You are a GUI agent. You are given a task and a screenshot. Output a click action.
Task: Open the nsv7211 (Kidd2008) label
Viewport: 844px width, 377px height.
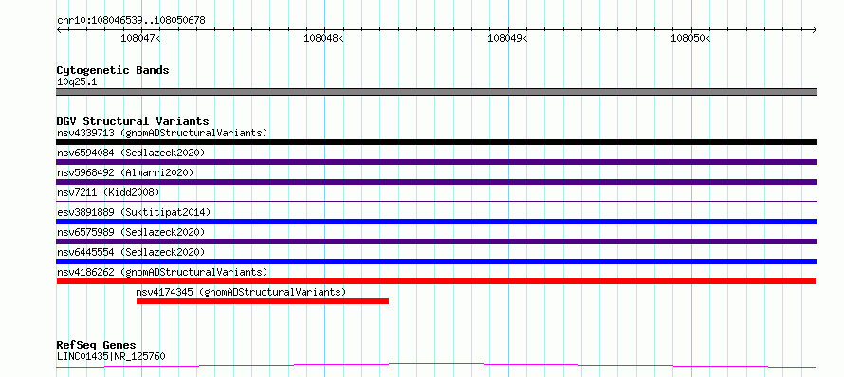(x=108, y=192)
